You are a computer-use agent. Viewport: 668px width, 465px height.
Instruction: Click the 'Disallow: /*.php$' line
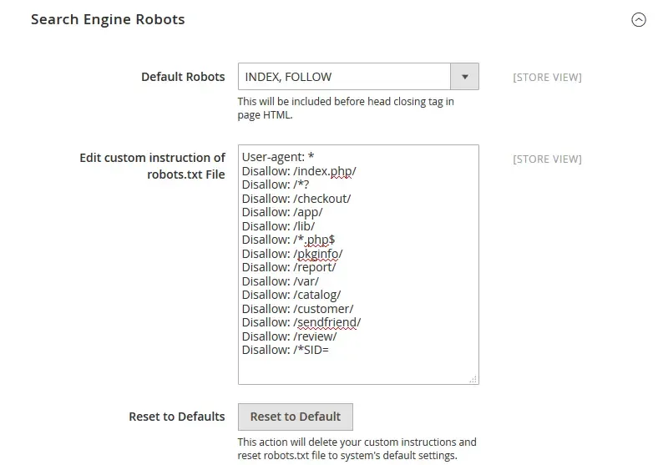(x=288, y=240)
